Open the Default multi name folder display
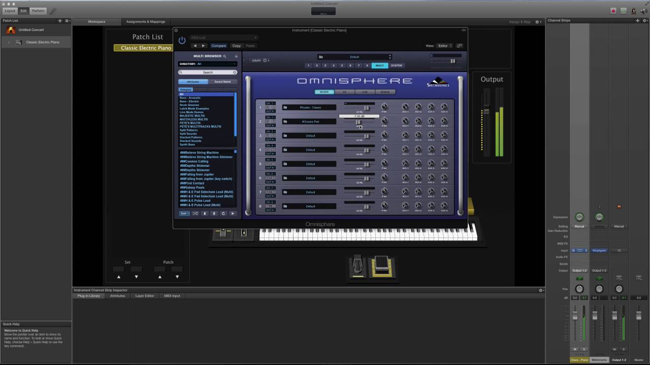Image resolution: width=650 pixels, height=365 pixels. coord(354,57)
